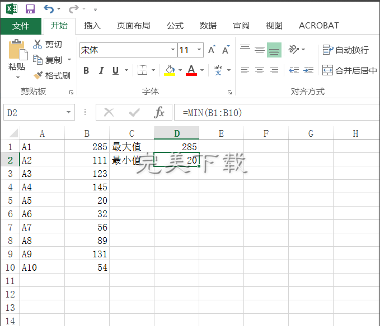Open the 剪贴板 dialog launcher

71,92
